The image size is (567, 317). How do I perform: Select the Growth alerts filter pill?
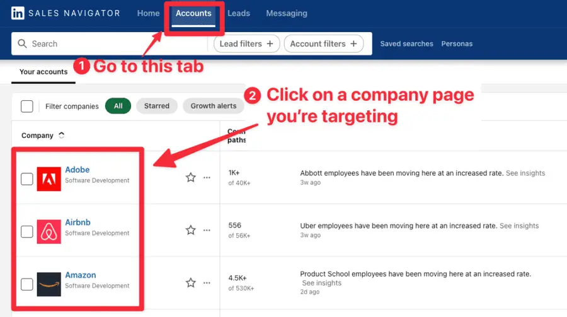214,106
